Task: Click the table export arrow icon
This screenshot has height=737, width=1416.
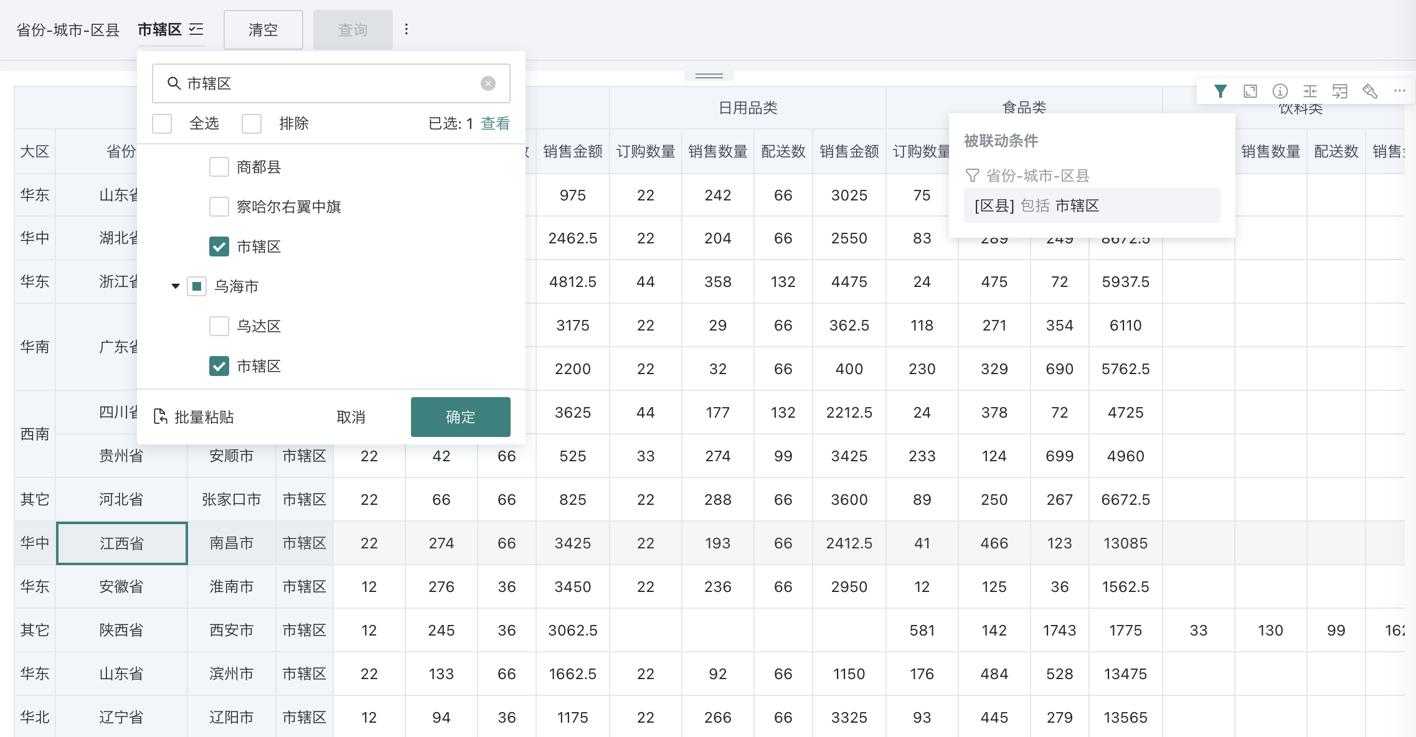Action: pyautogui.click(x=1339, y=92)
